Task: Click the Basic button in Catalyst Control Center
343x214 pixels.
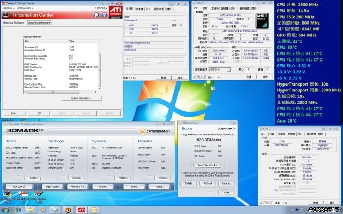Action: (13, 113)
